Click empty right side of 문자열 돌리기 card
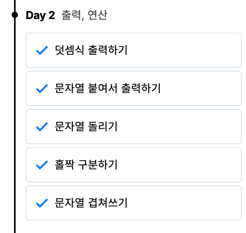The image size is (246, 233). (195, 127)
